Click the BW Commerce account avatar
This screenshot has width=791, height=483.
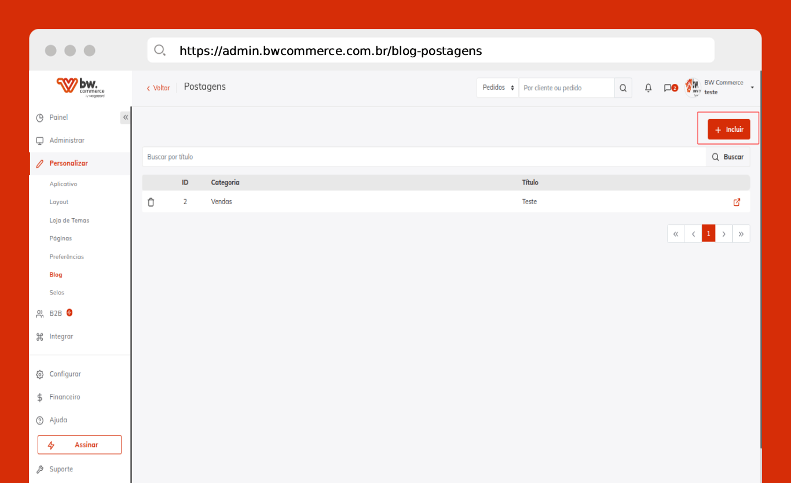[x=693, y=87]
